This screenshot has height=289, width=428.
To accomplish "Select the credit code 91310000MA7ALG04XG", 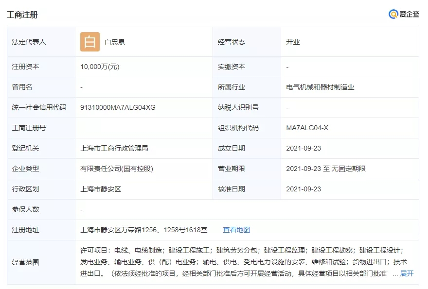I will tap(118, 107).
